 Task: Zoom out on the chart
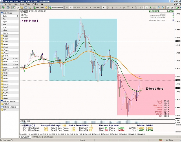pyautogui.click(x=163, y=8)
